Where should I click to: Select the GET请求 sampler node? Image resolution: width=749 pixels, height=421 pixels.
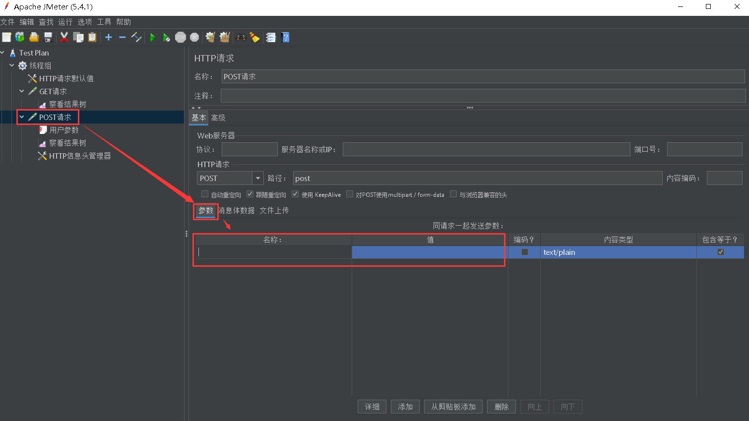pyautogui.click(x=53, y=91)
